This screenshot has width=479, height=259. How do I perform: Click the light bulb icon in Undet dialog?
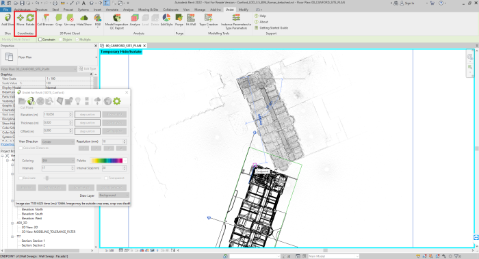click(x=77, y=101)
